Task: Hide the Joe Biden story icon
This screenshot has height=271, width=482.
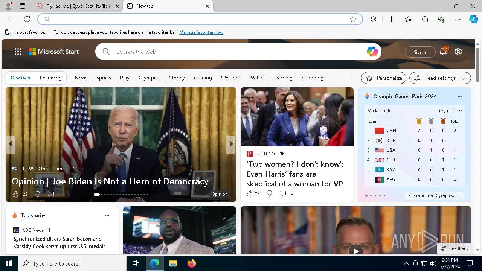Action: pos(51,194)
